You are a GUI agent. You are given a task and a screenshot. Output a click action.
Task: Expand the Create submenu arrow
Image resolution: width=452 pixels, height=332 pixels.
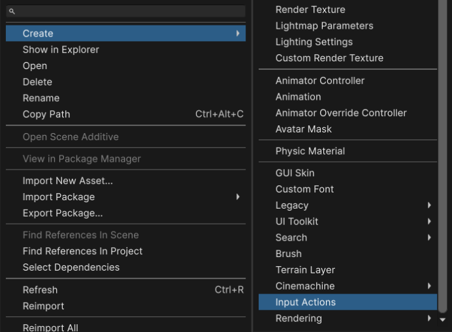pos(238,33)
